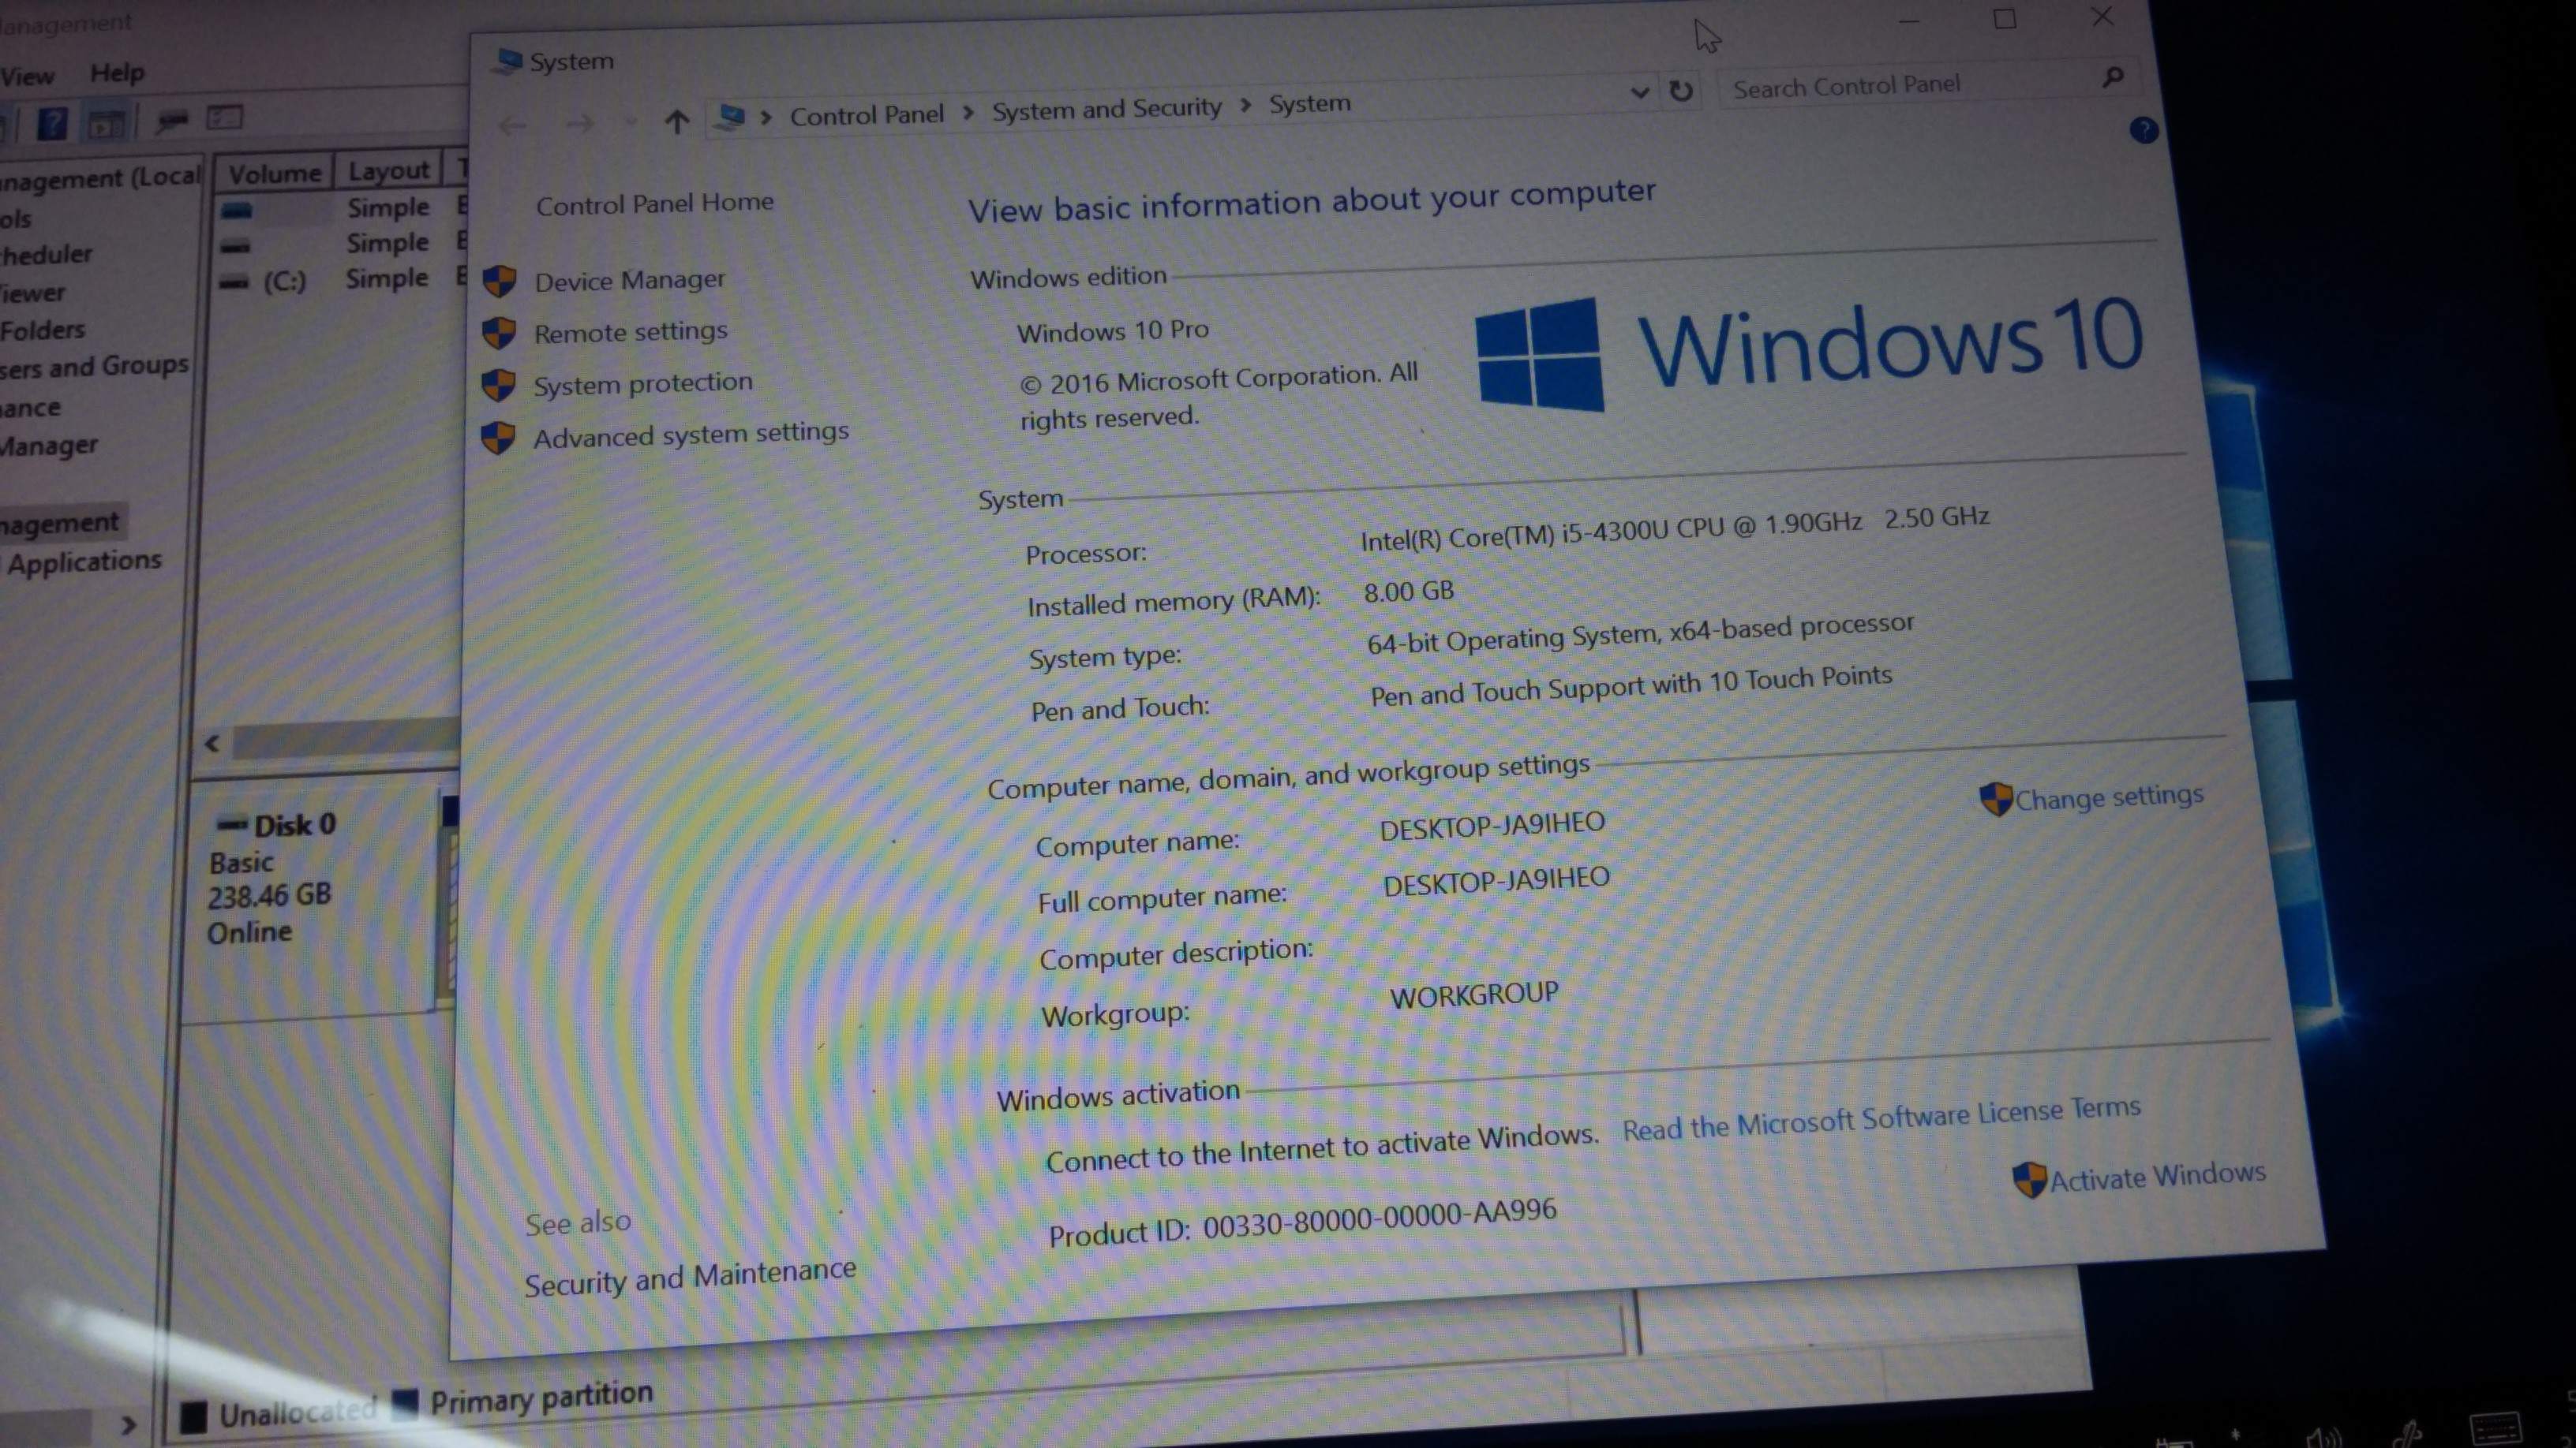
Task: Click the Computer Management (Local) root node
Action: [100, 179]
